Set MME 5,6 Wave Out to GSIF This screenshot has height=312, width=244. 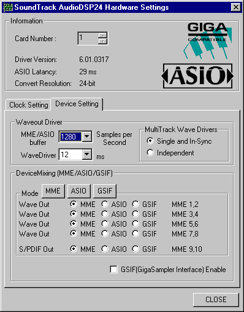(x=135, y=224)
